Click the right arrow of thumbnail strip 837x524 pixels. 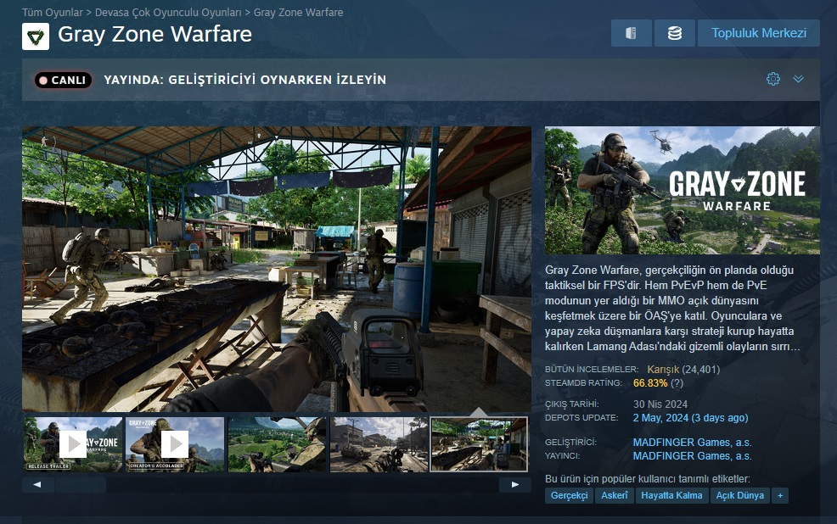(x=514, y=484)
